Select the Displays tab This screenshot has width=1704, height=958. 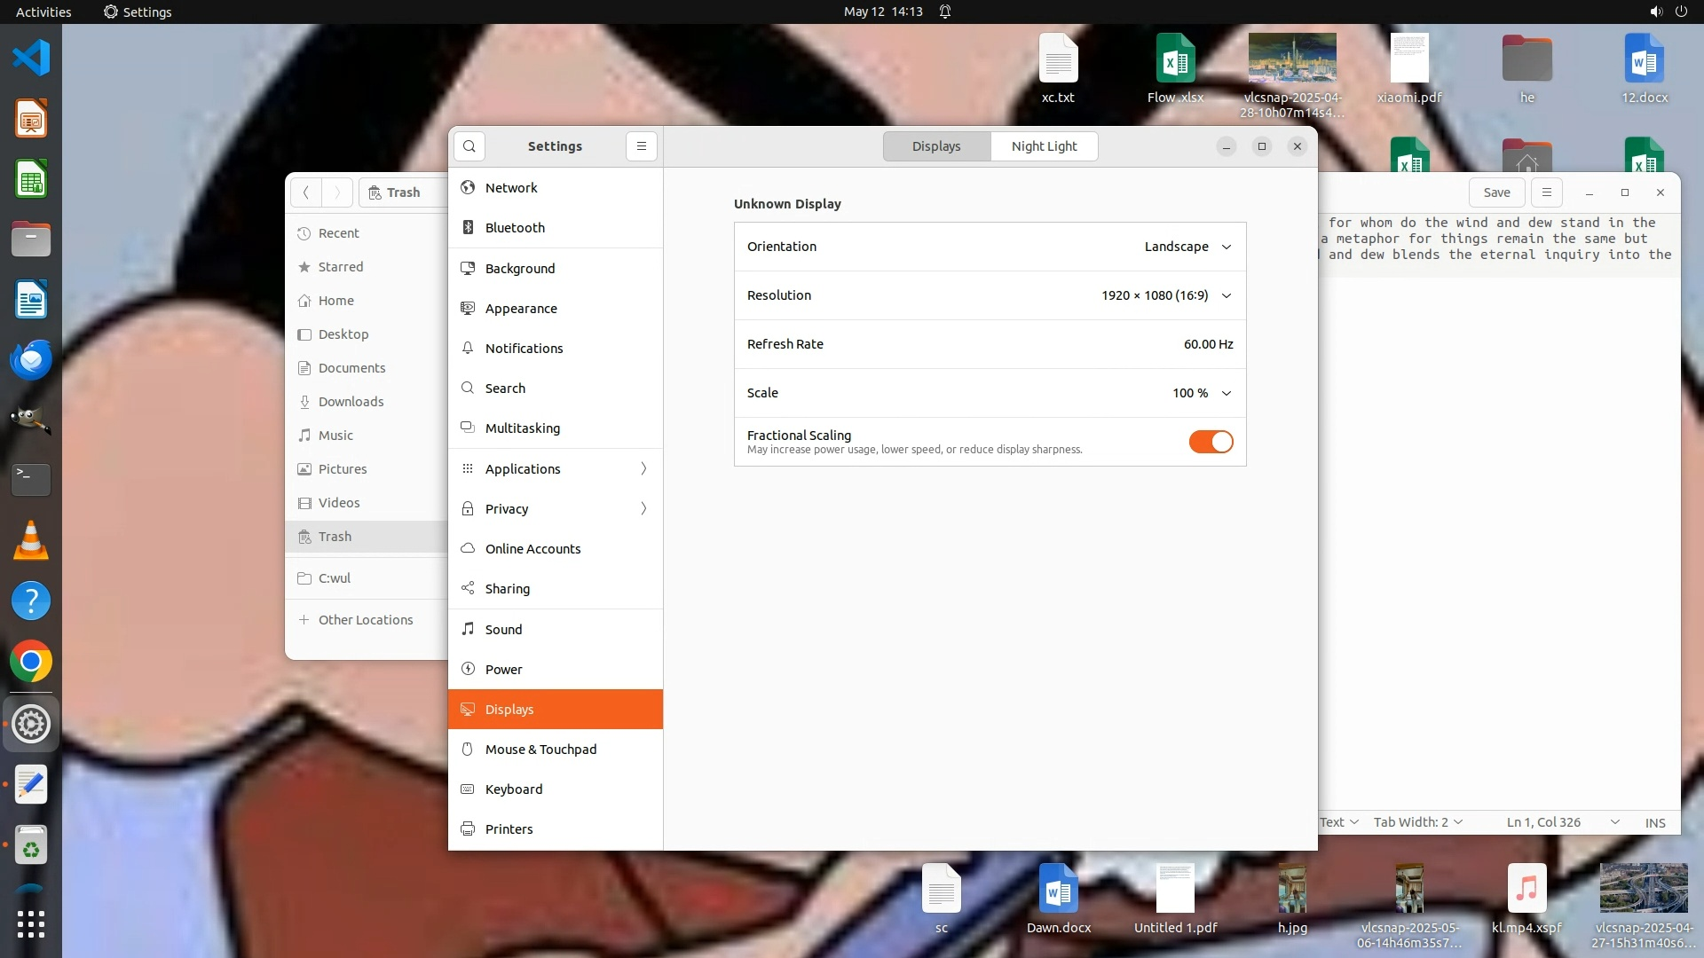click(x=936, y=146)
